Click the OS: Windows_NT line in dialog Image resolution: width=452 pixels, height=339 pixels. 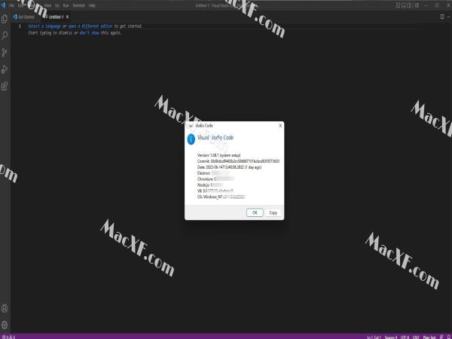[x=221, y=197]
